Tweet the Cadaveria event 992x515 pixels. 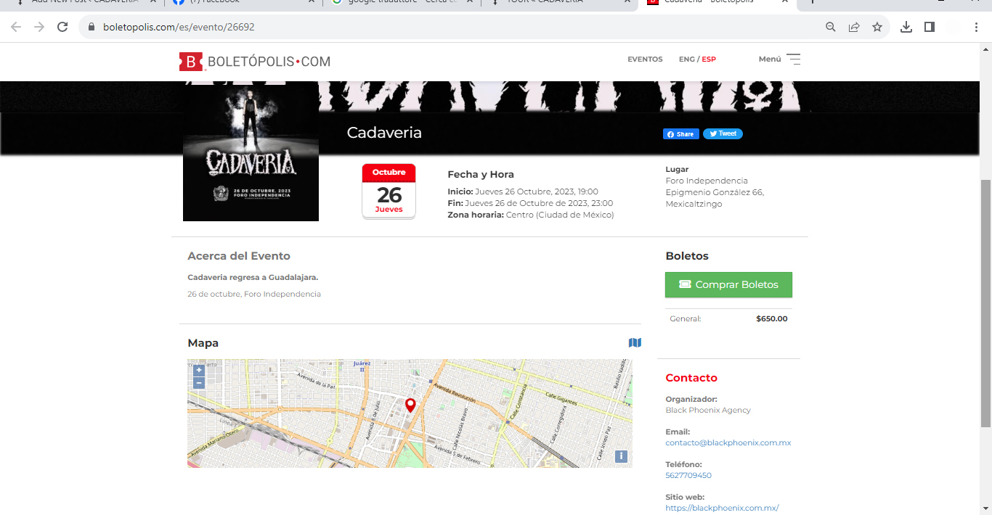pos(723,134)
